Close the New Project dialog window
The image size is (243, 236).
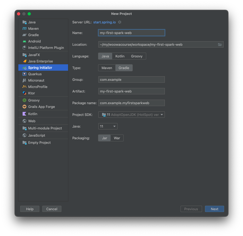click(x=19, y=14)
